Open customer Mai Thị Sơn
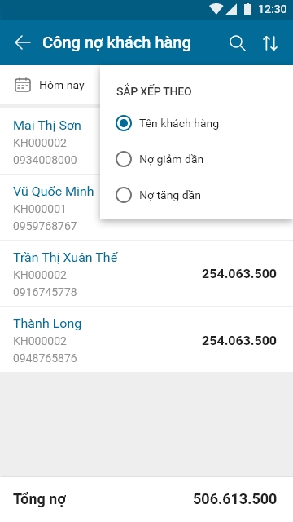This screenshot has height=522, width=293. click(50, 141)
